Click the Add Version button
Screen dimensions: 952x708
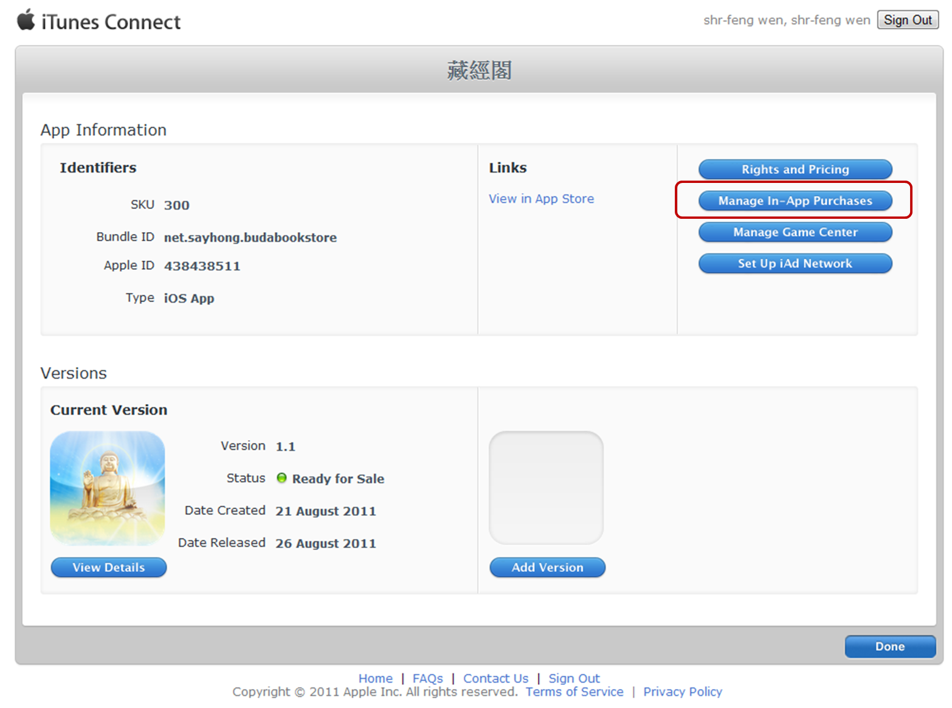click(x=547, y=567)
